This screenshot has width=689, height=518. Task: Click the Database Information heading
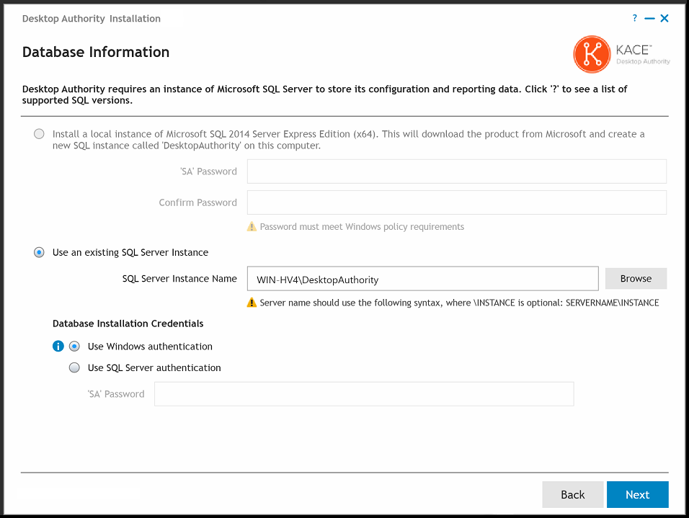96,53
